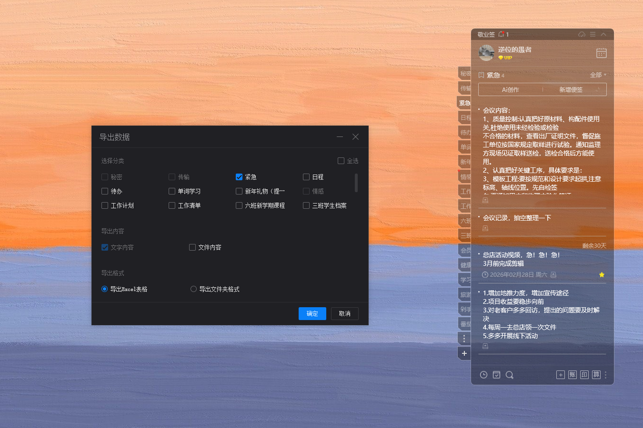Collapse the note panel with the chevron
Screen dimensions: 643x428
[603, 34]
